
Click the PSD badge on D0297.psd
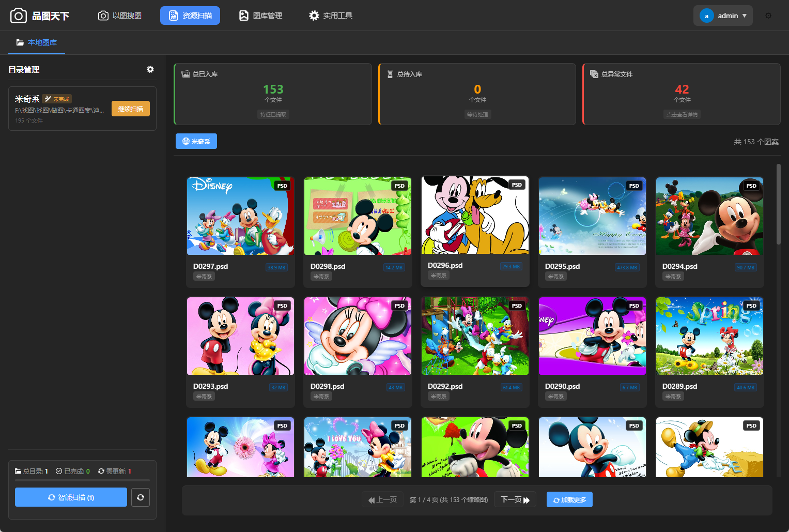click(282, 186)
